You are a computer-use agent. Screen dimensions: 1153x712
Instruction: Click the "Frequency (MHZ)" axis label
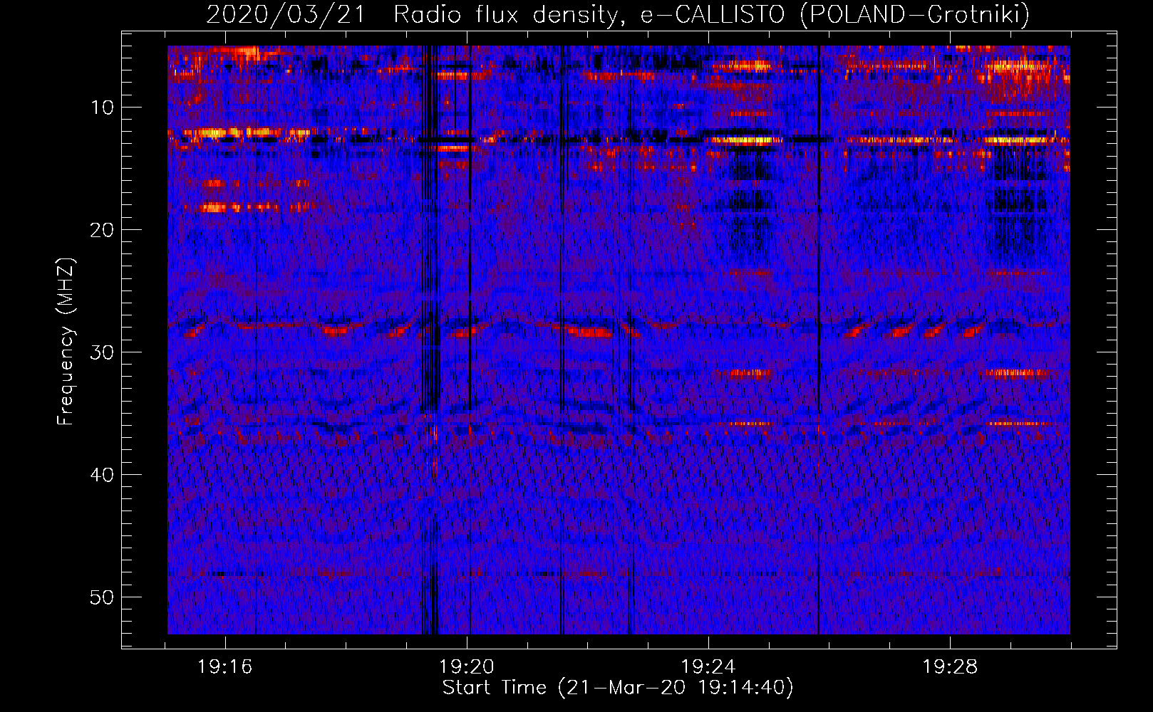pyautogui.click(x=66, y=342)
